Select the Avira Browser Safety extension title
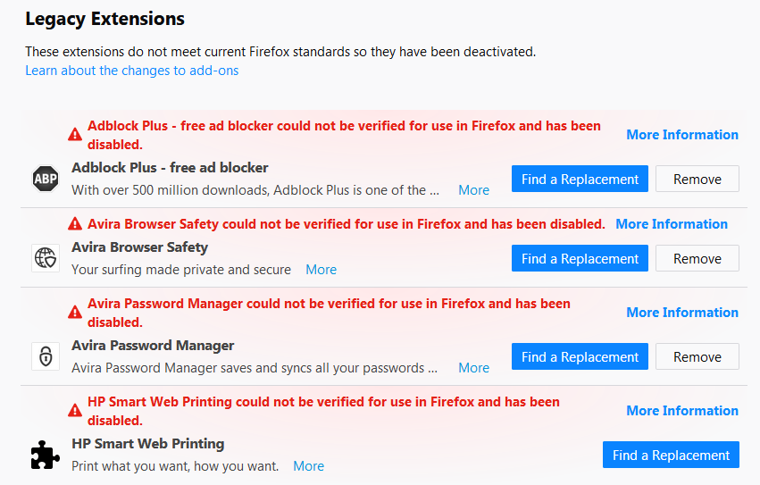 click(x=139, y=247)
